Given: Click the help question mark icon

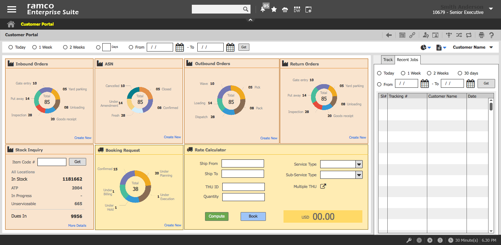Looking at the screenshot, I should coord(491,35).
